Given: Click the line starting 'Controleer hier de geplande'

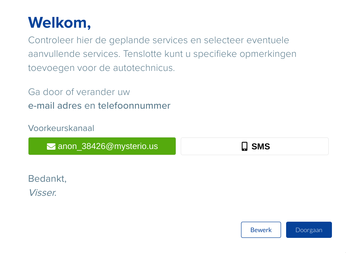Looking at the screenshot, I should pos(158,40).
